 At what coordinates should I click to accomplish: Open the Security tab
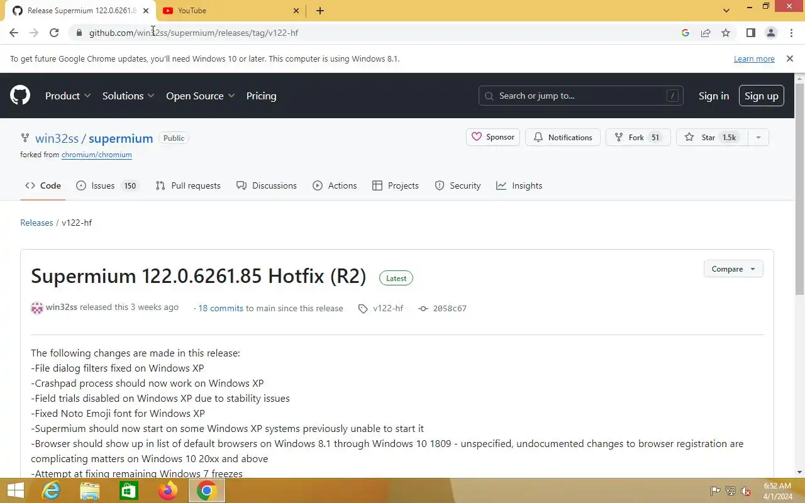pos(457,185)
